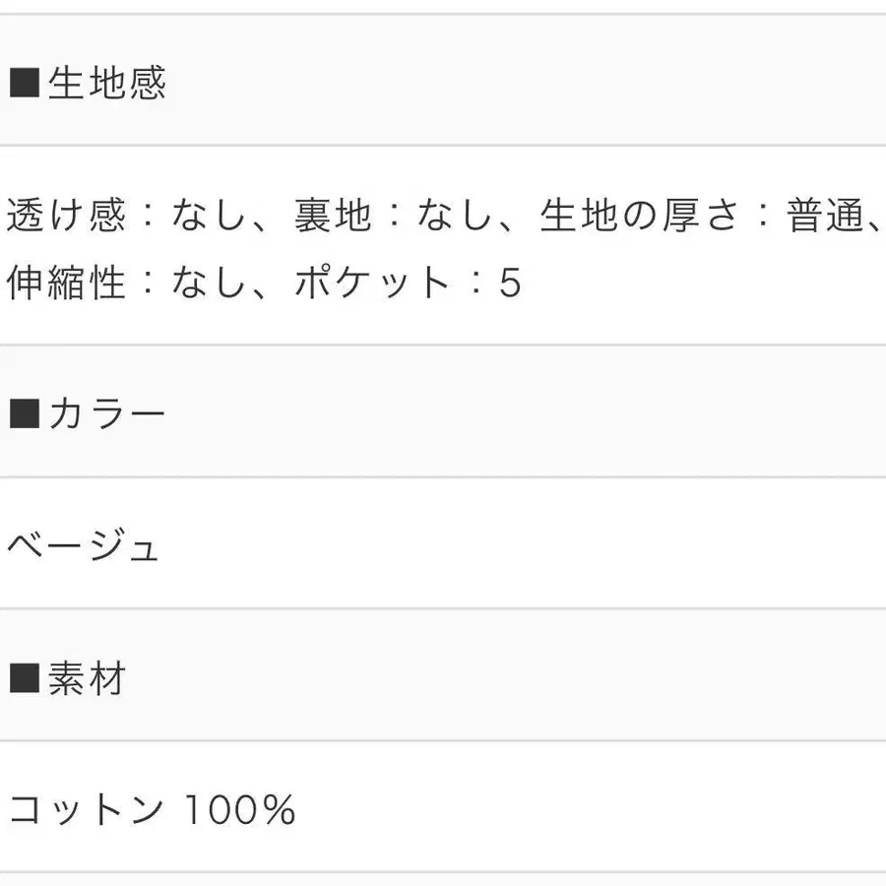Click the 裏地 label in the fabric details

coord(333,217)
